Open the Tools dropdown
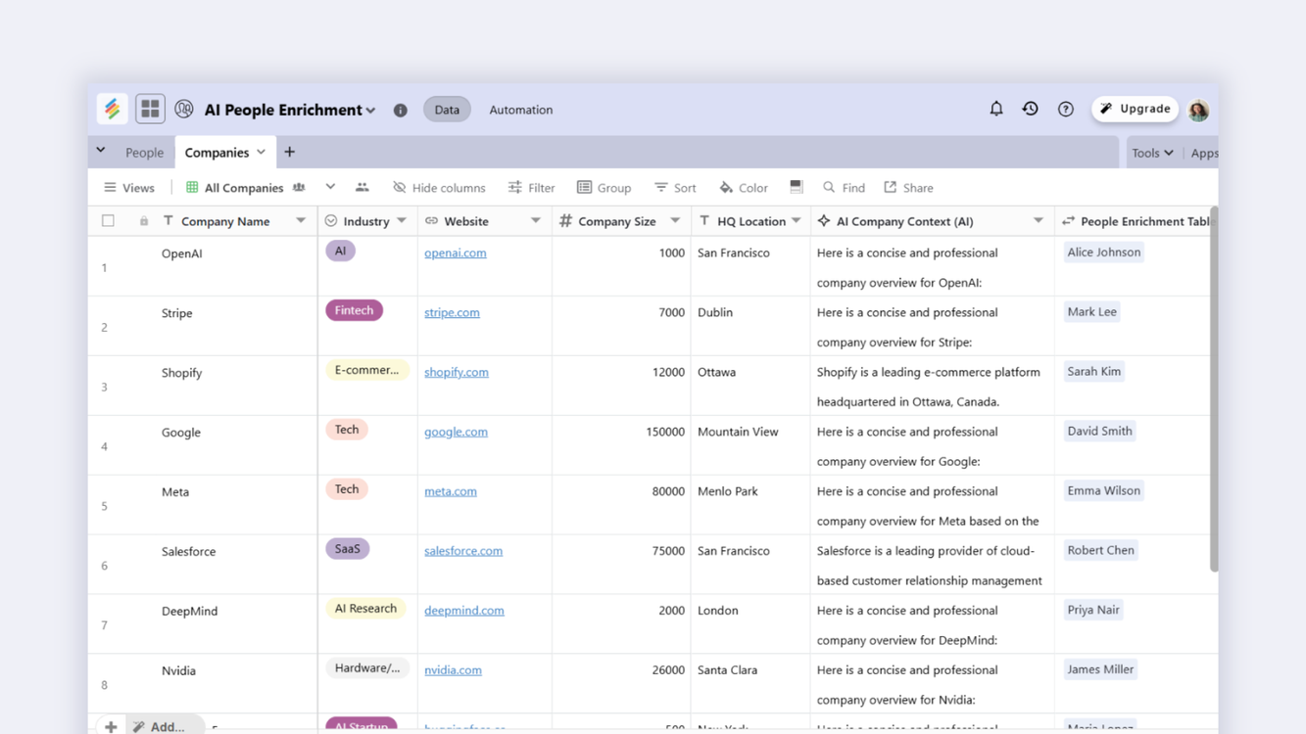1306x734 pixels. point(1152,153)
